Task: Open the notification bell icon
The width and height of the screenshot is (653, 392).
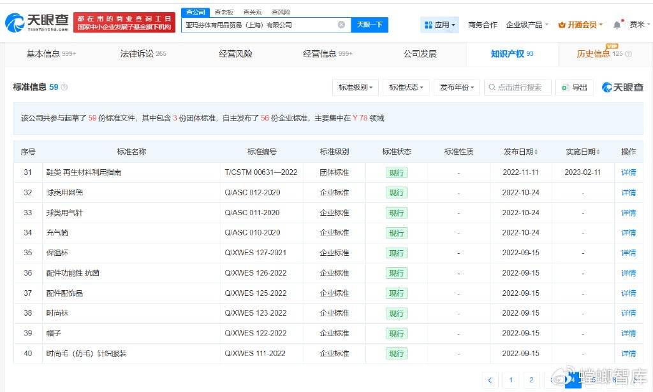Action: click(x=616, y=24)
